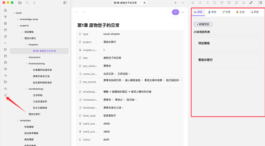Image resolution: width=265 pixels, height=146 pixels.
Task: Open the tab list dropdown chevron
Action: click(x=183, y=3)
